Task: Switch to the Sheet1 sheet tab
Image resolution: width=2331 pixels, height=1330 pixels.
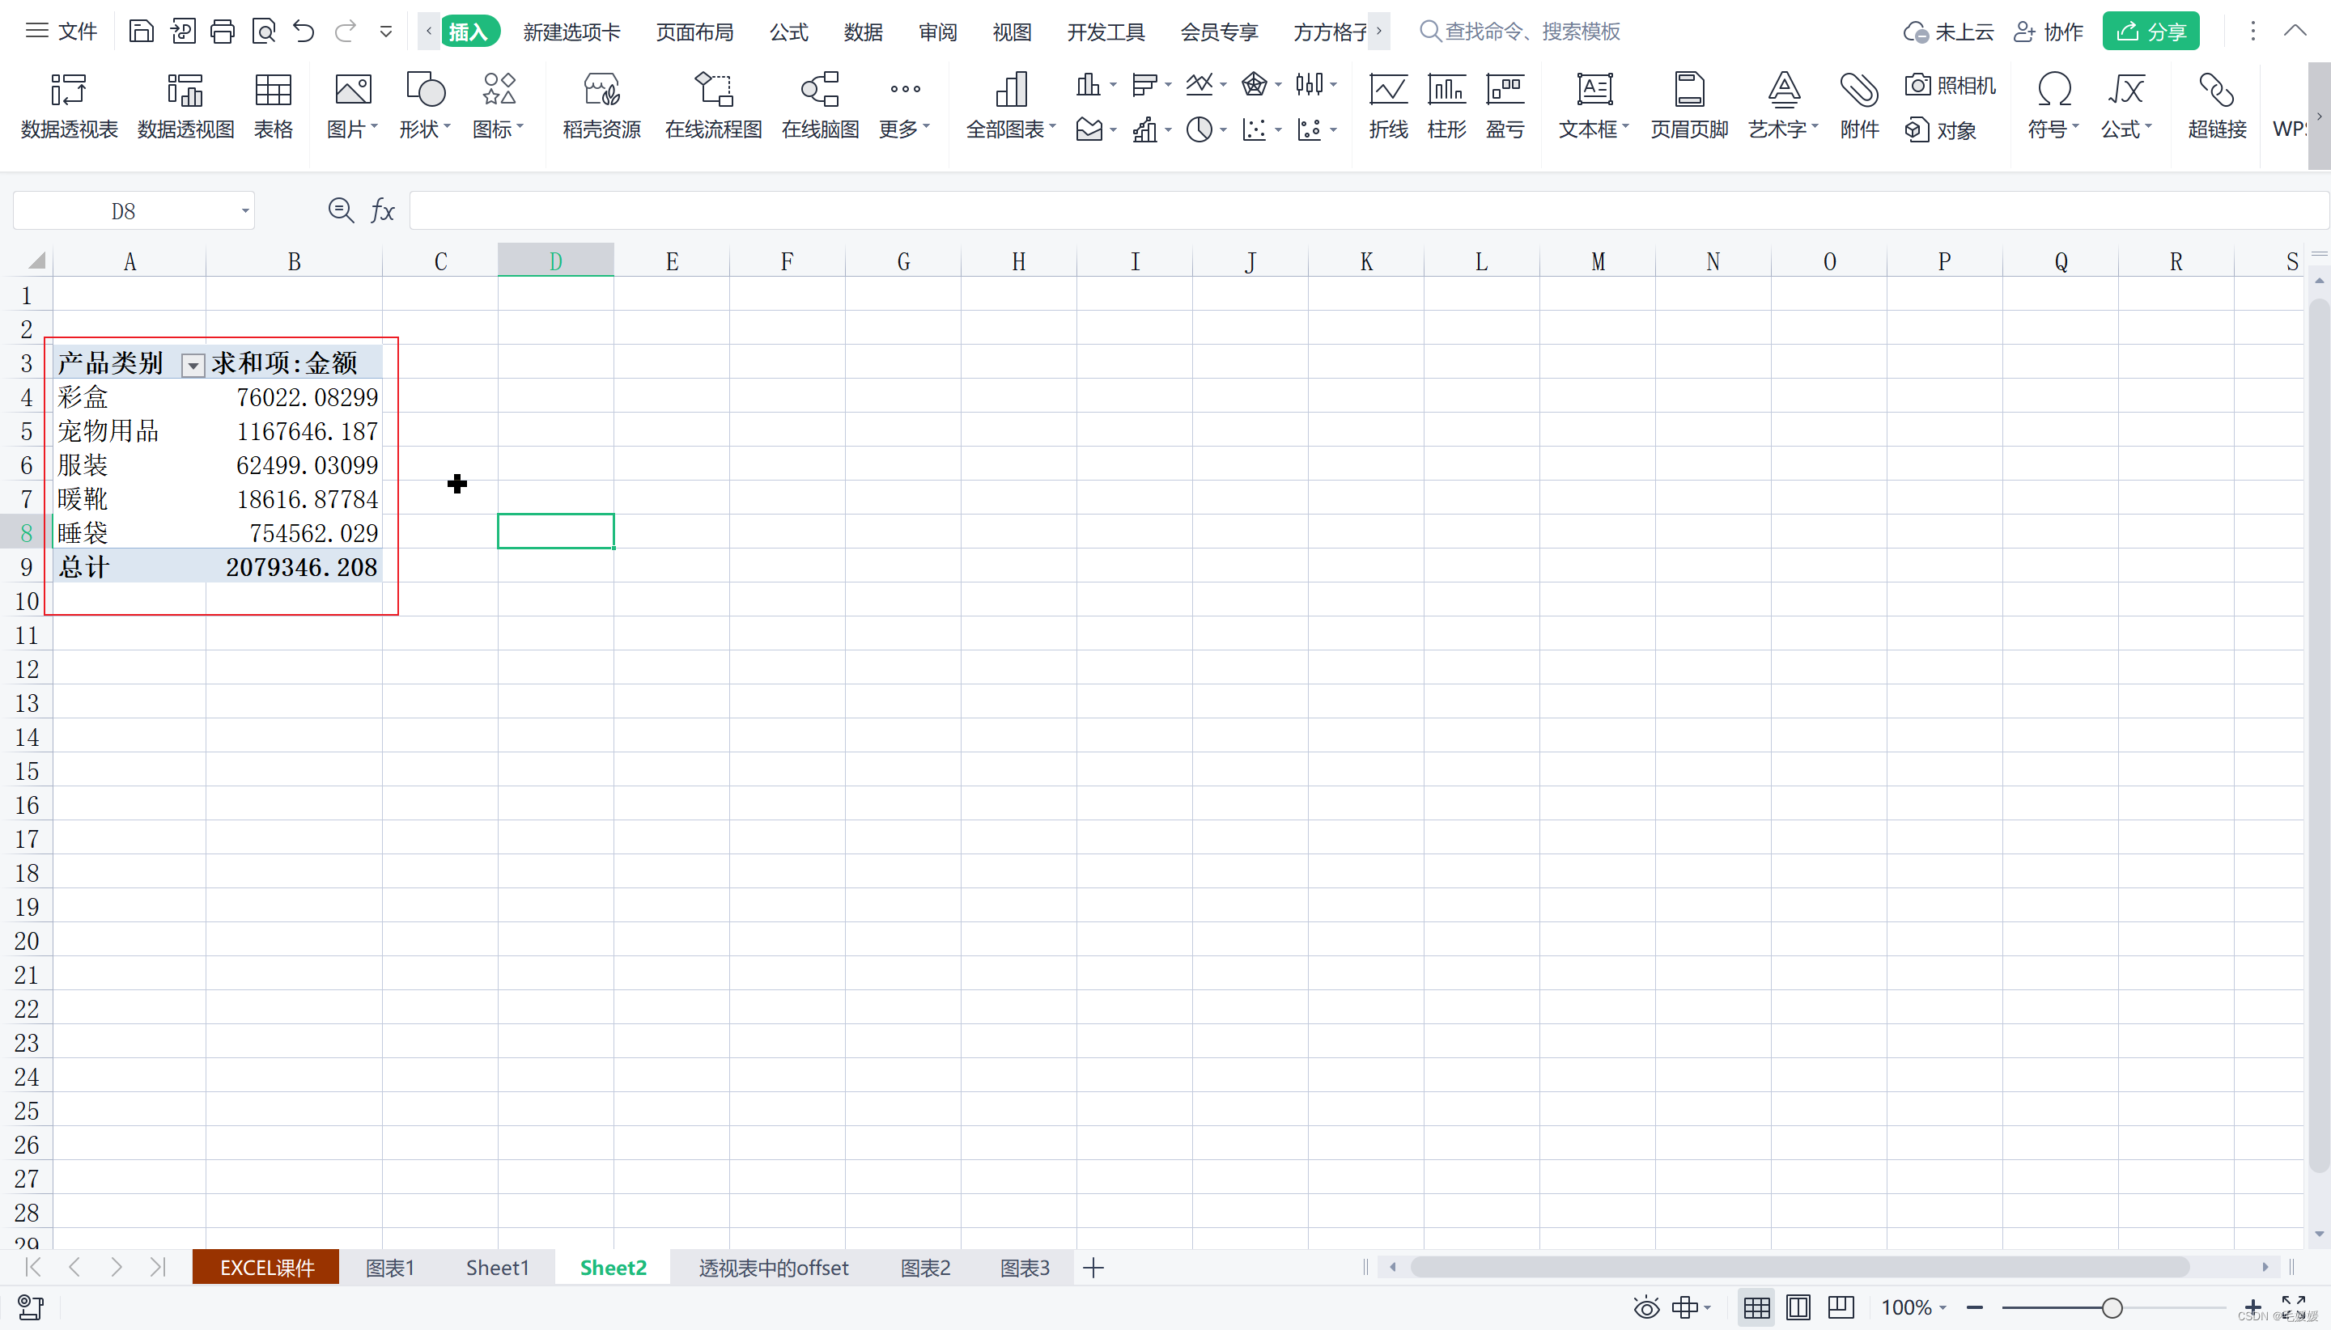Action: [x=497, y=1268]
